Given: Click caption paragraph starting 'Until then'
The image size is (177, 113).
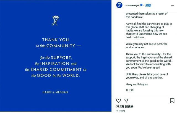Looking at the screenshot, I should [147, 76].
